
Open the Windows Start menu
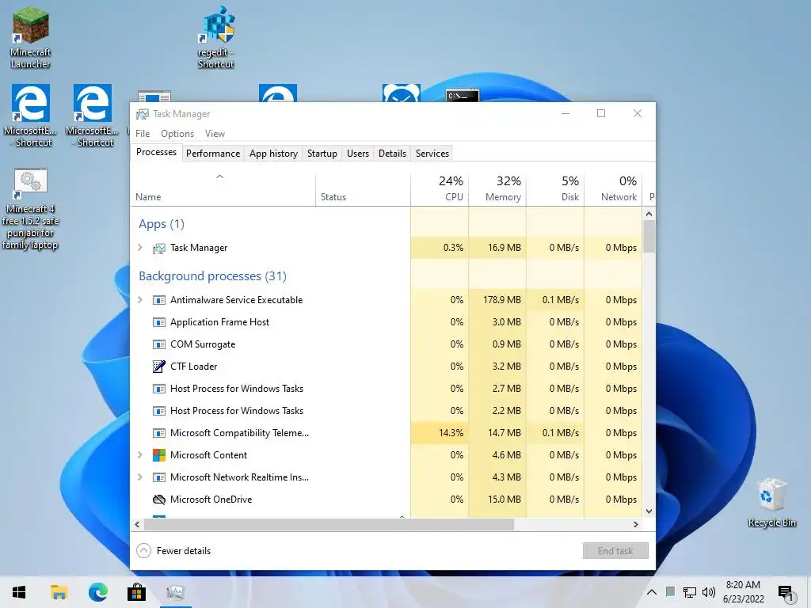pyautogui.click(x=19, y=592)
